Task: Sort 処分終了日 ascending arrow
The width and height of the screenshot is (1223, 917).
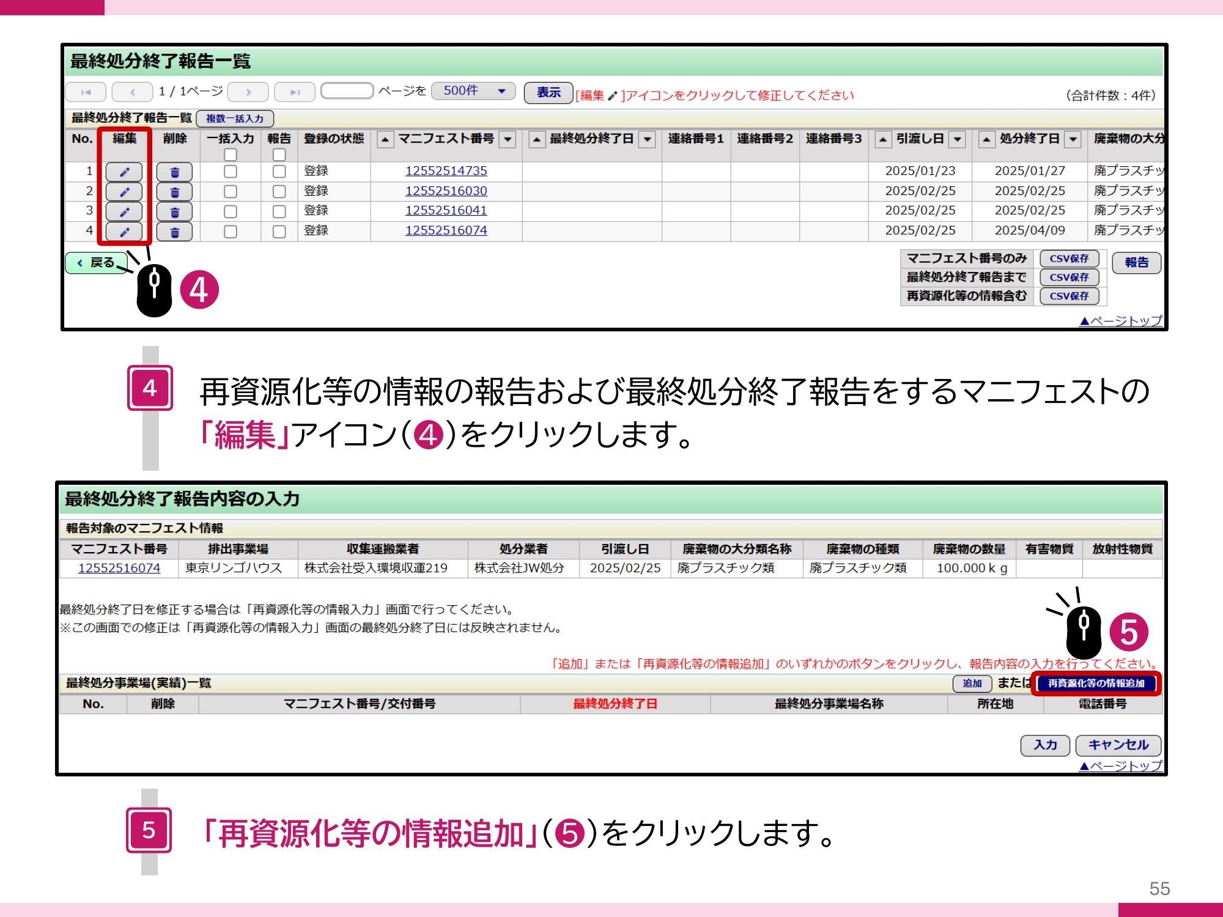Action: click(x=986, y=139)
